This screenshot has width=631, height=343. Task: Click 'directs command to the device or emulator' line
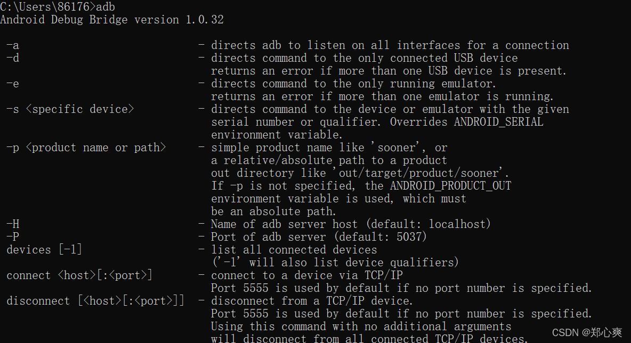point(390,109)
